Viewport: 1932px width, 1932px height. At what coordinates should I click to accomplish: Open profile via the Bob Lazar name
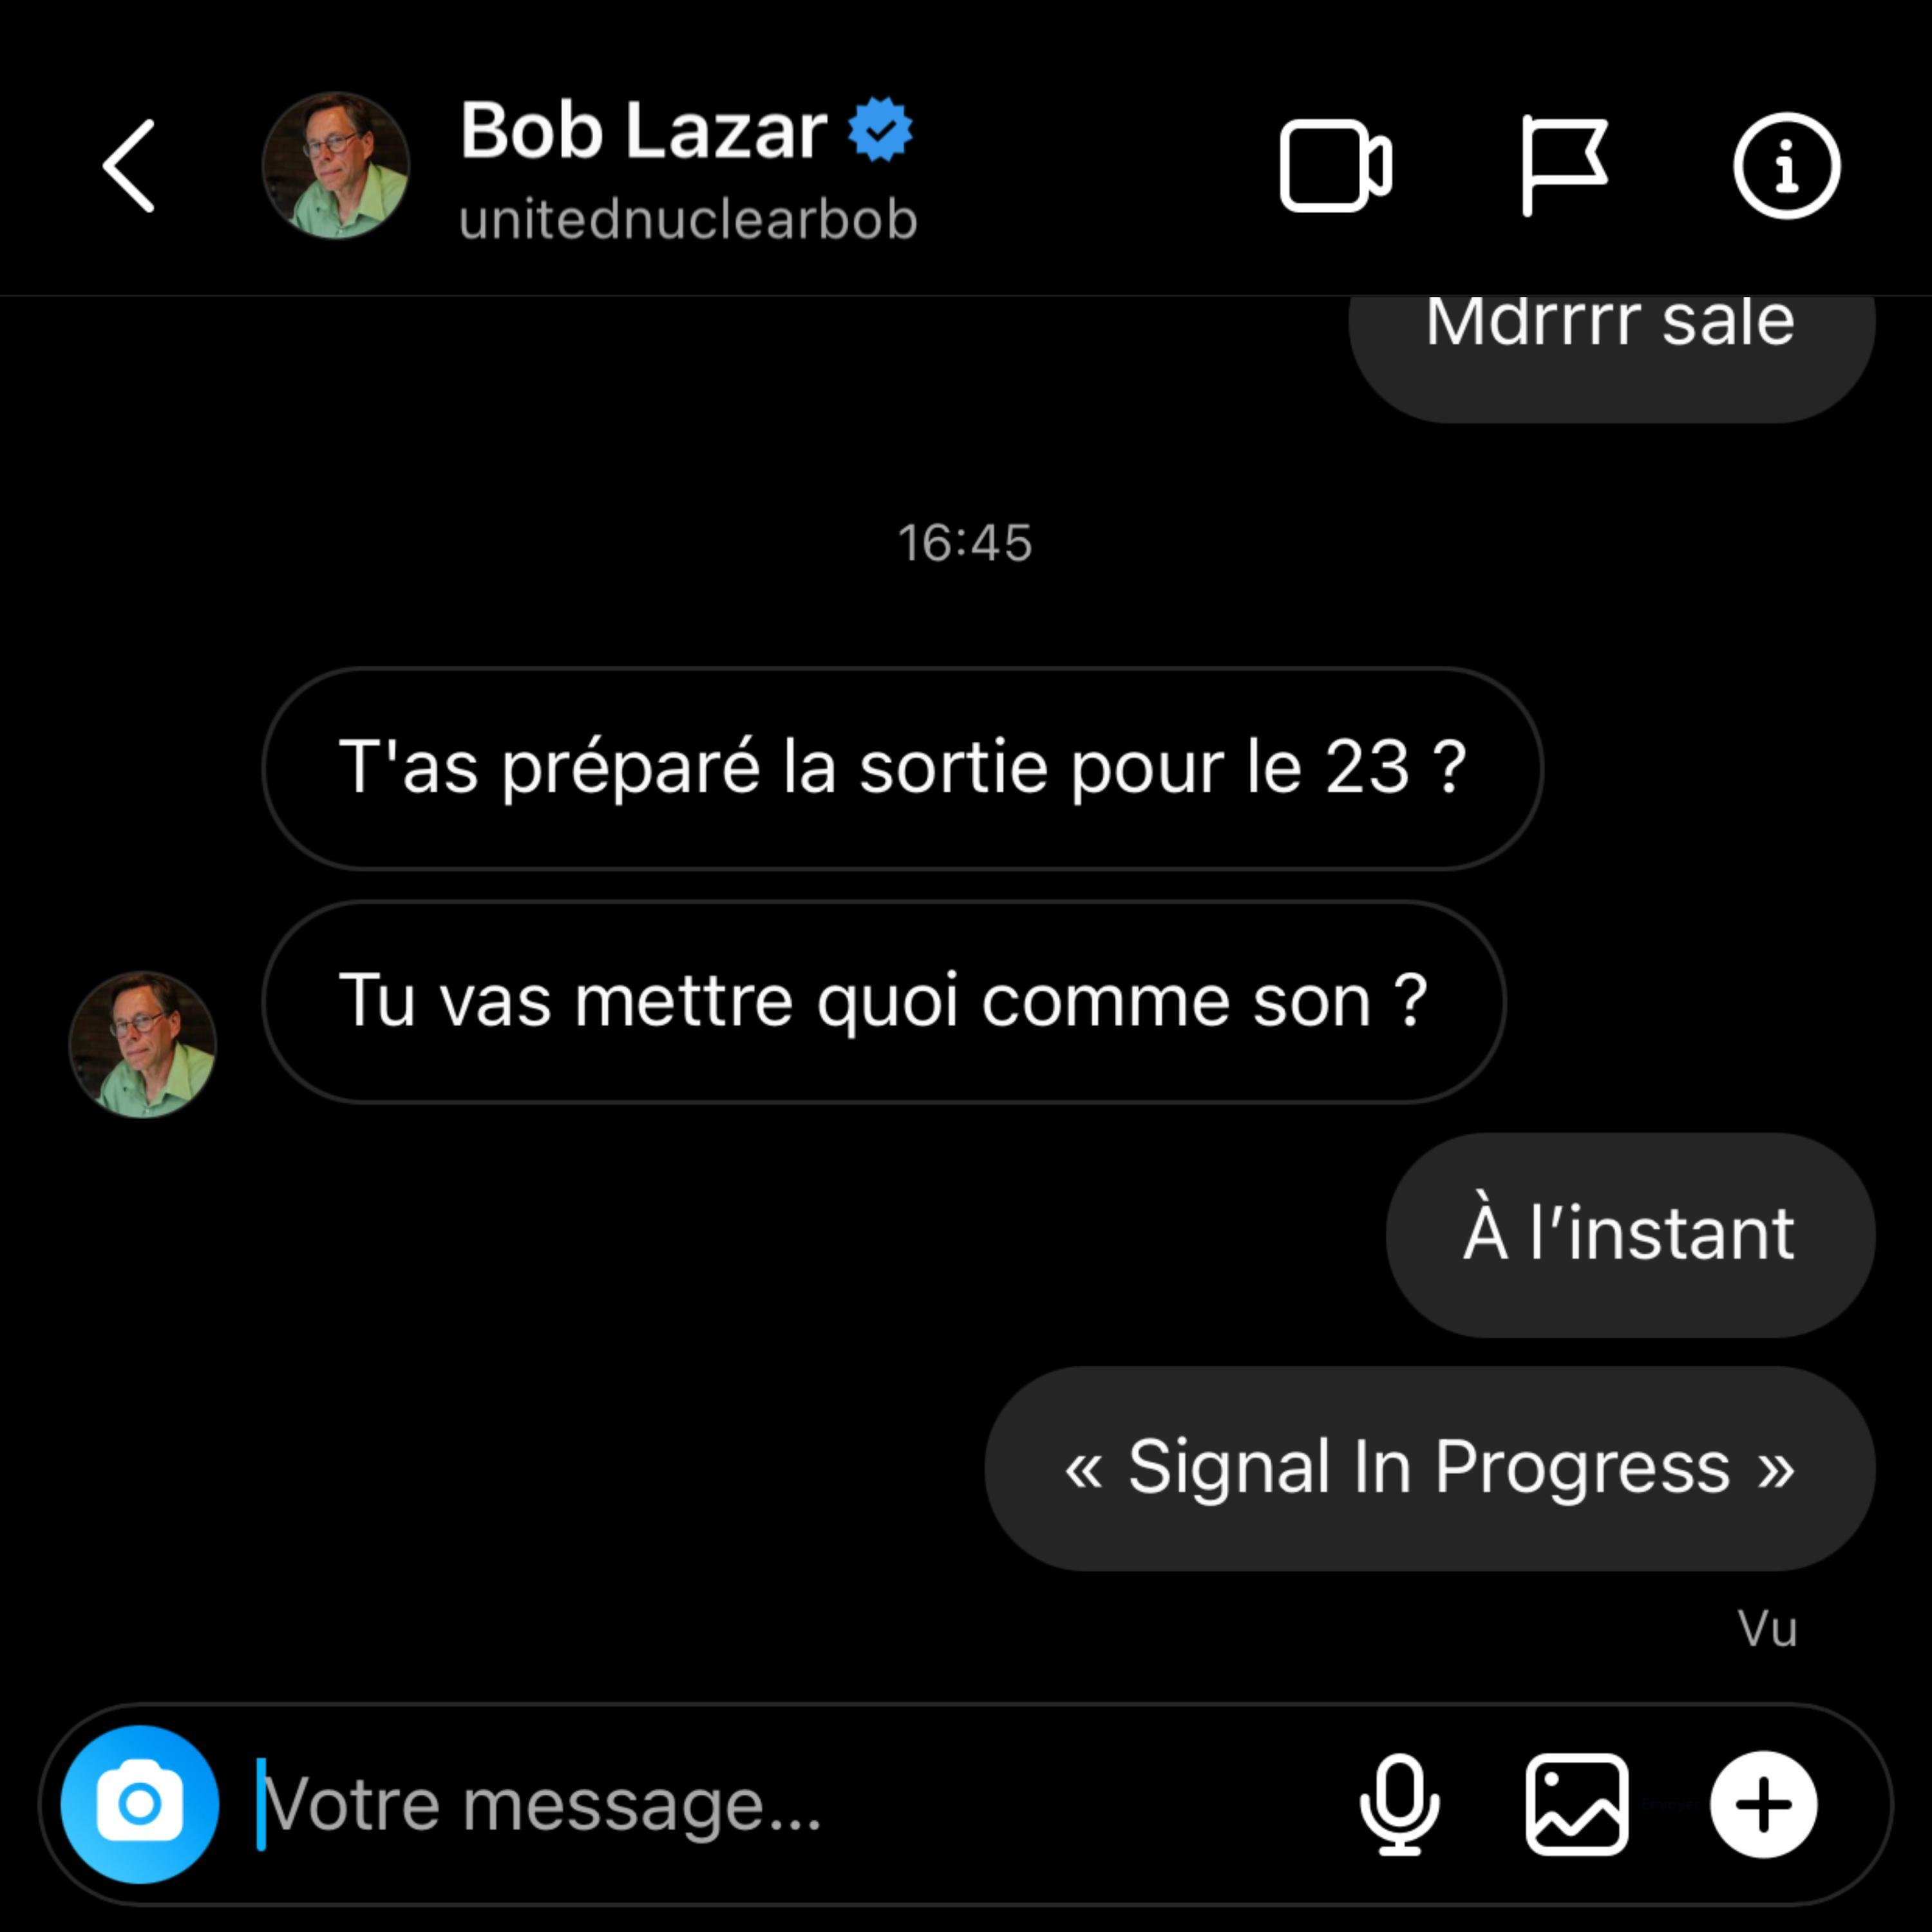tap(643, 130)
